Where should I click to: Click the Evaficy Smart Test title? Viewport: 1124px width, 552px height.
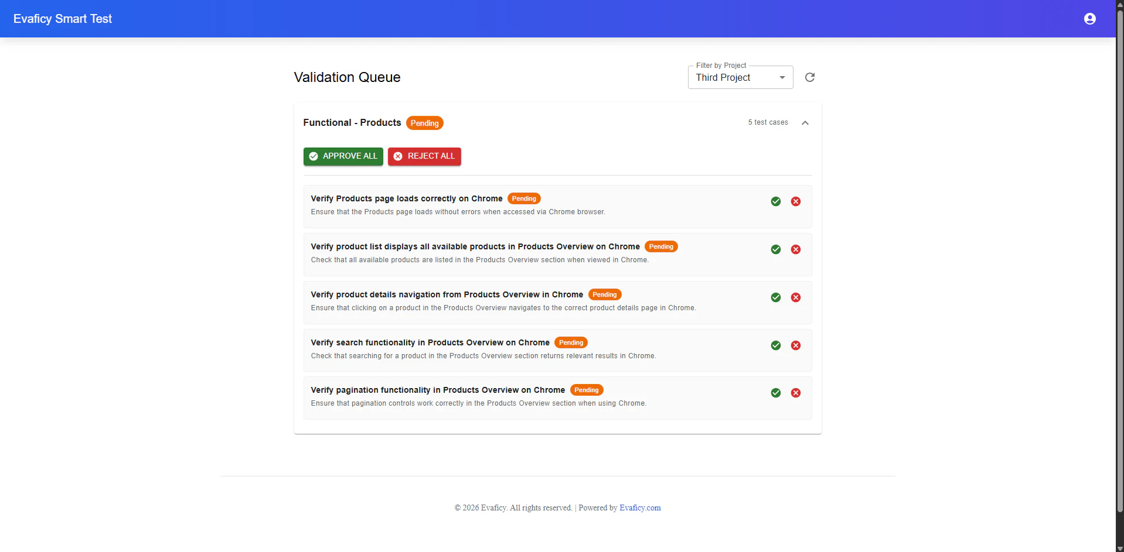[x=63, y=19]
